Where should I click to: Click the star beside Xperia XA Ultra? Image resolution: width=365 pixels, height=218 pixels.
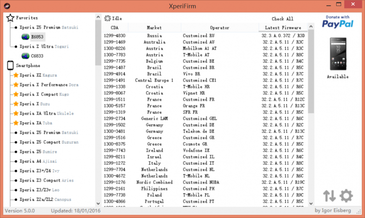pos(16,113)
